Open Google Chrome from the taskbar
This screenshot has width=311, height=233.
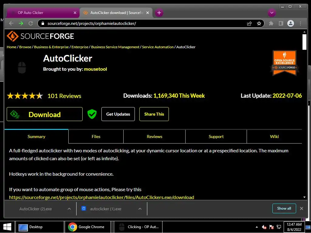click(87, 227)
